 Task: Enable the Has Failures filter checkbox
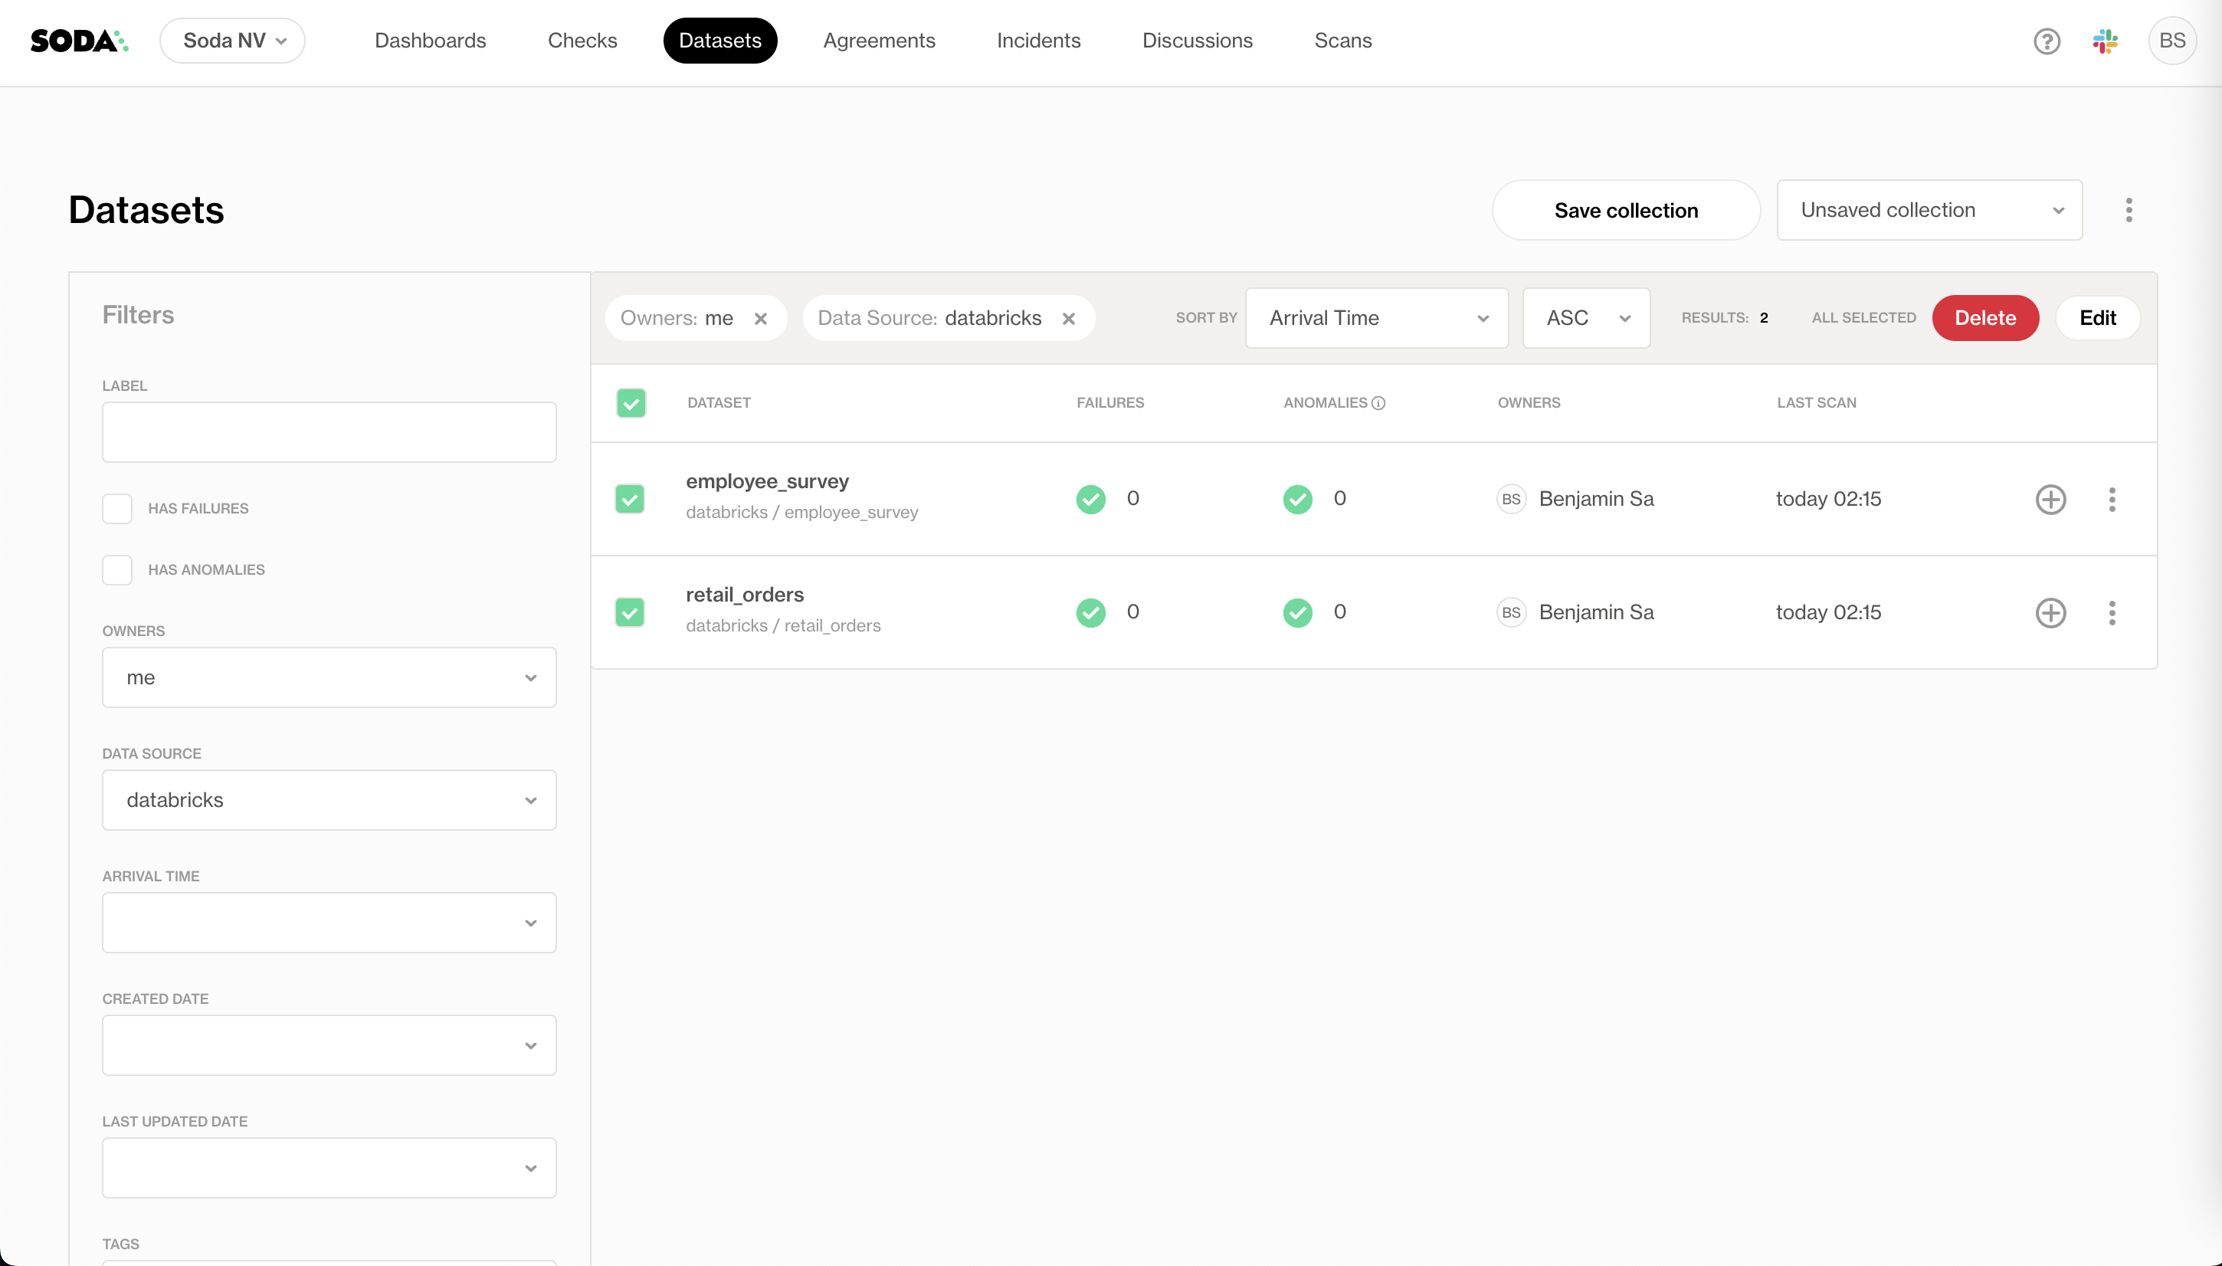[116, 509]
